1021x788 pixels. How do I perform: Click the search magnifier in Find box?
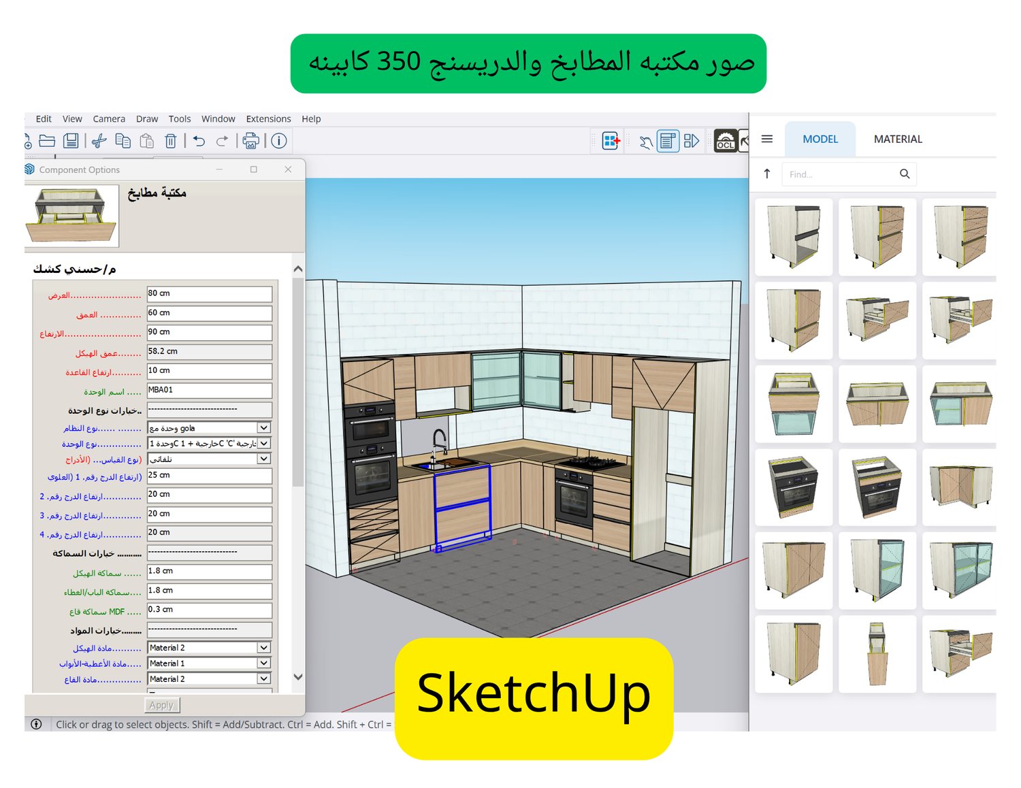click(x=905, y=174)
